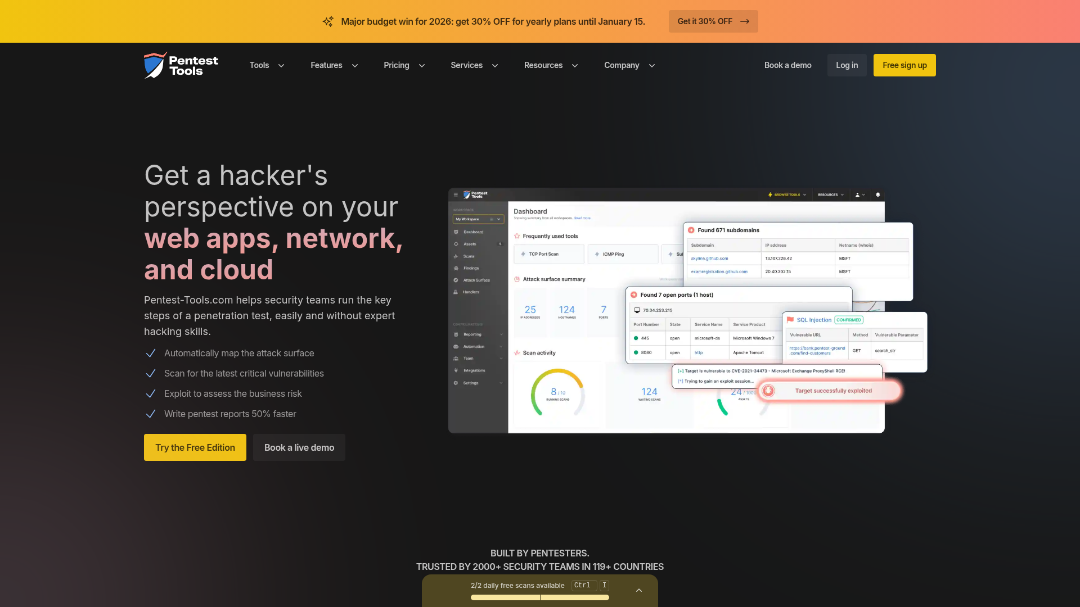Click the 'BUILT BY PENTESTERS.' heading
The image size is (1080, 607).
click(x=540, y=553)
